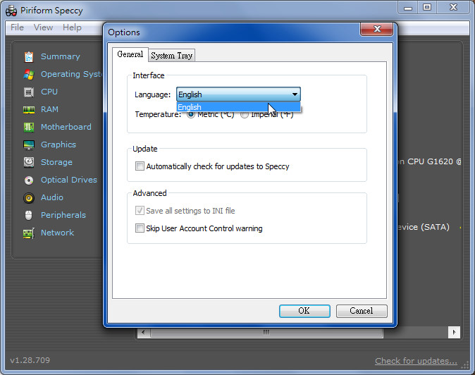Image resolution: width=475 pixels, height=375 pixels.
Task: Click Cancel in the Options dialog
Action: point(362,311)
